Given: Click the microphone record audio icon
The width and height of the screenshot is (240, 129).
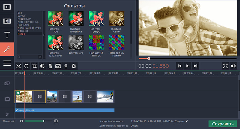Looking at the screenshot, I should pos(66,66).
